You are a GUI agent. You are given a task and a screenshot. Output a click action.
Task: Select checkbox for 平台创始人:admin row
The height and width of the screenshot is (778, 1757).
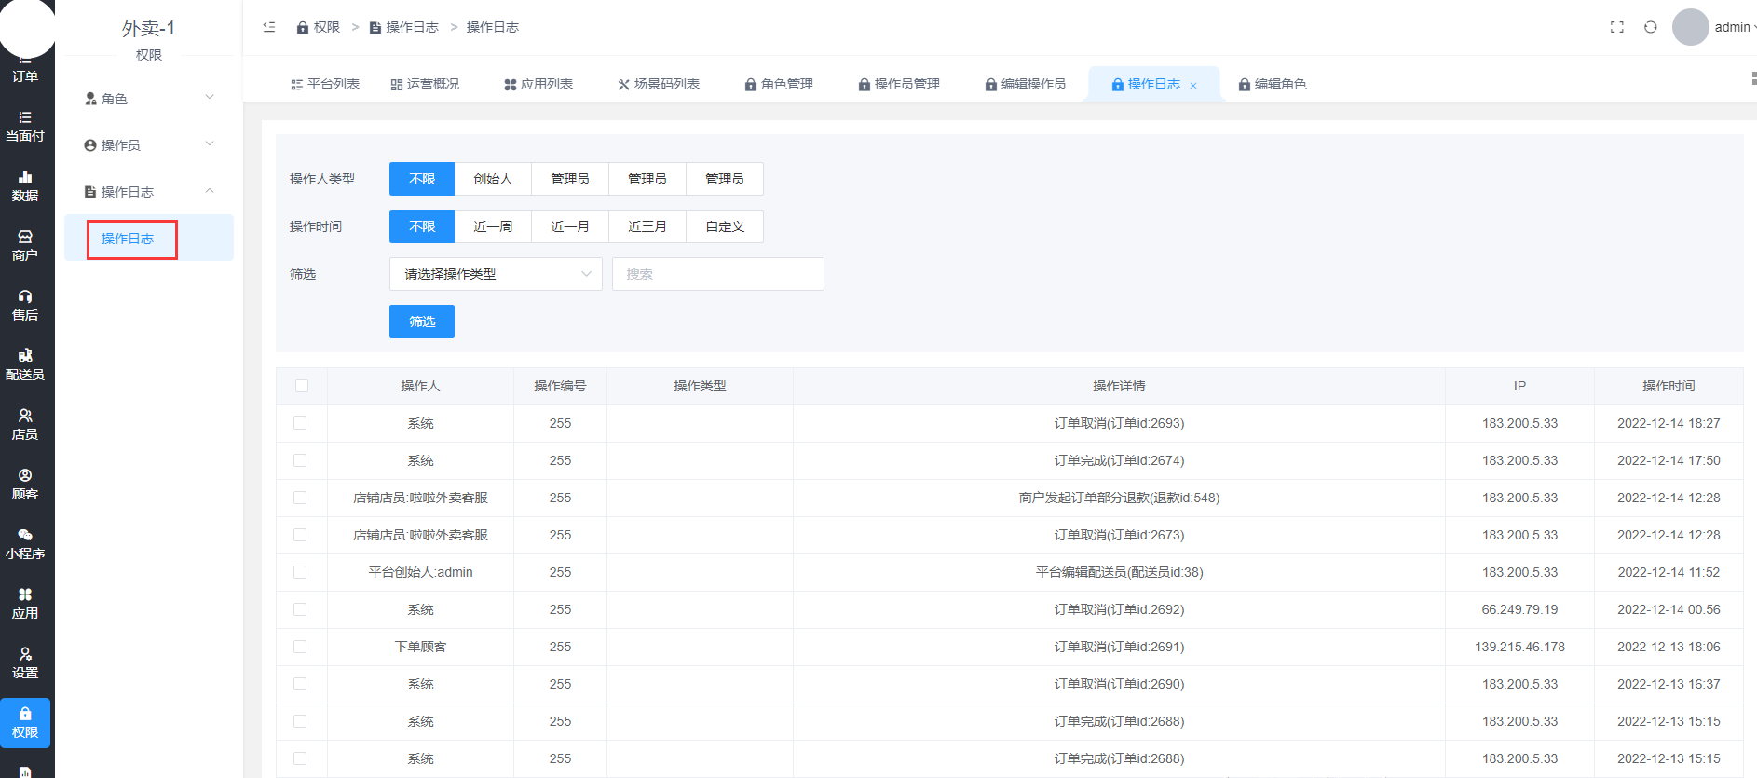coord(300,572)
